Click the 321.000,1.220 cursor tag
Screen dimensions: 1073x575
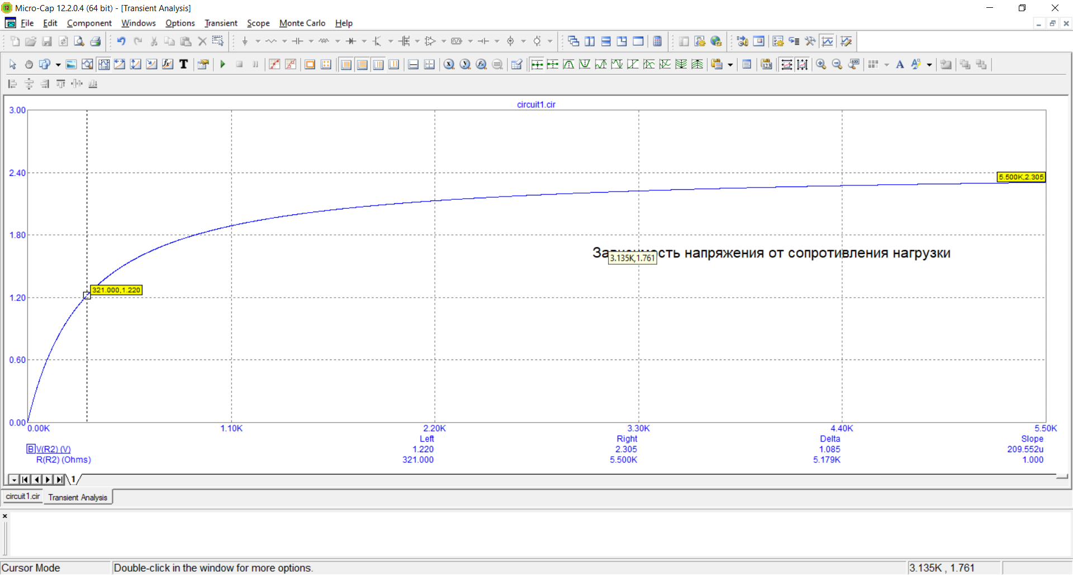click(x=116, y=290)
